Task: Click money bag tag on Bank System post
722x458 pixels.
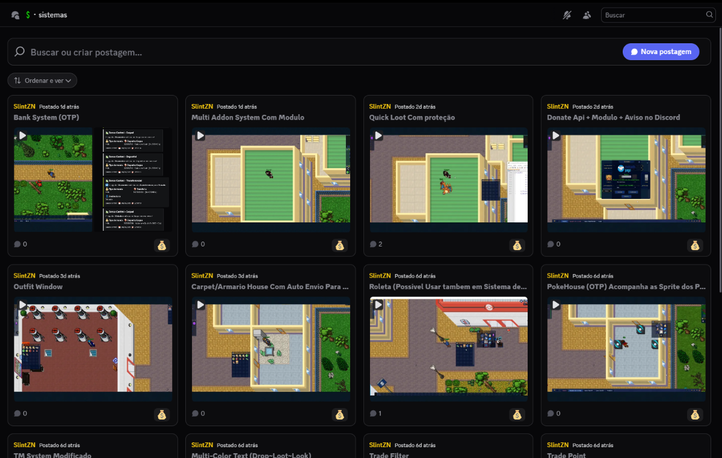Action: (x=162, y=245)
